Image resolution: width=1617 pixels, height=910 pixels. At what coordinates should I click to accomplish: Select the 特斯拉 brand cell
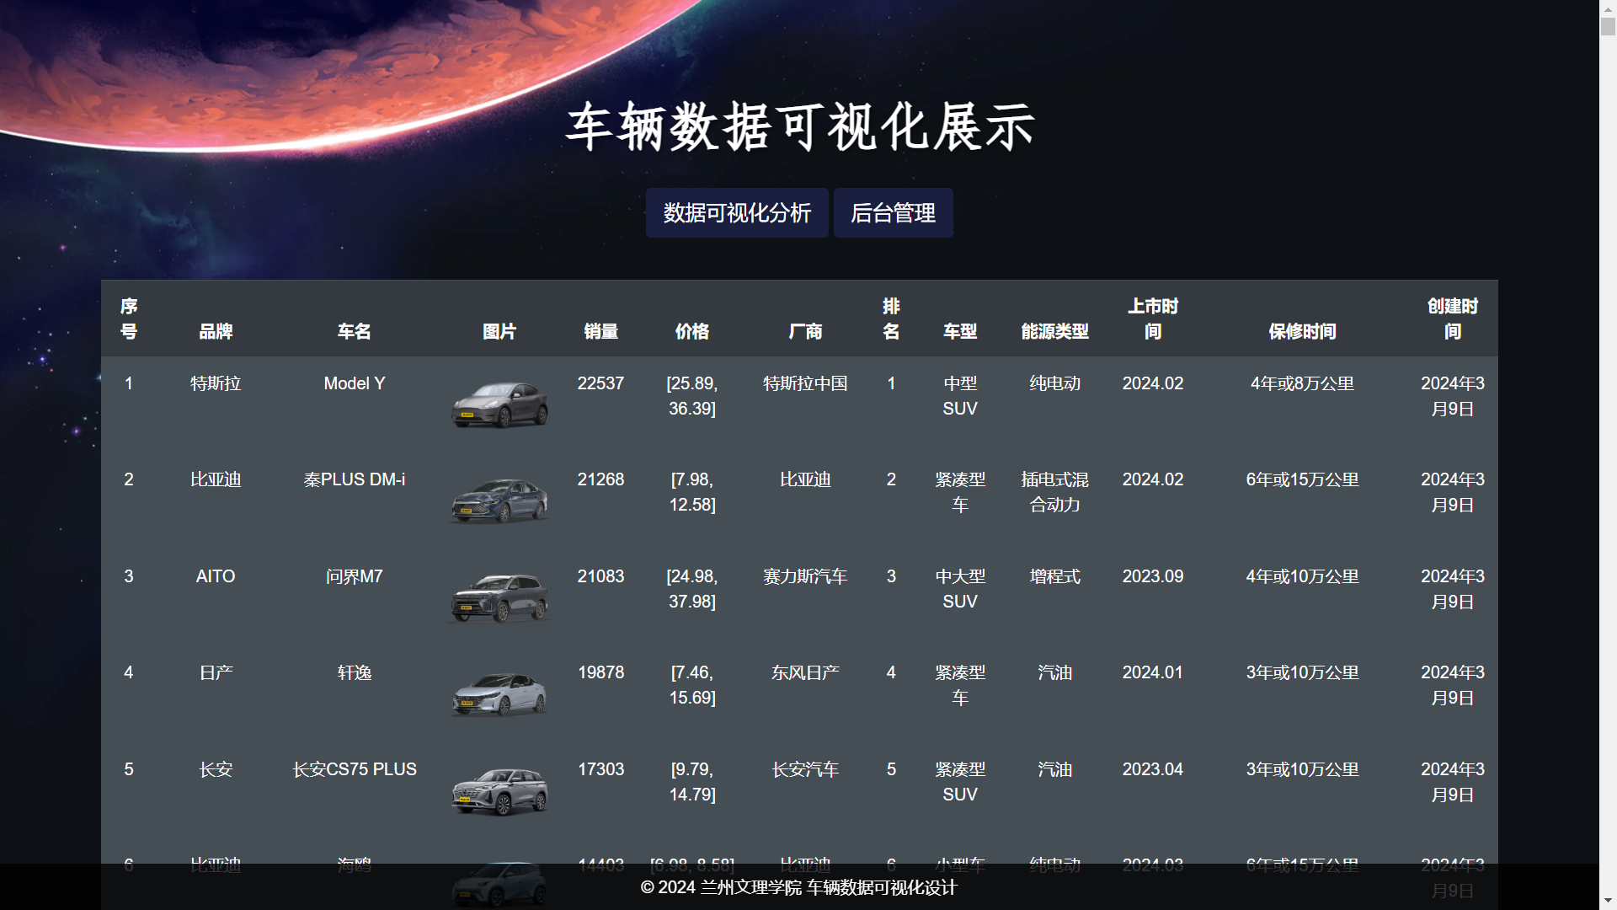216,383
